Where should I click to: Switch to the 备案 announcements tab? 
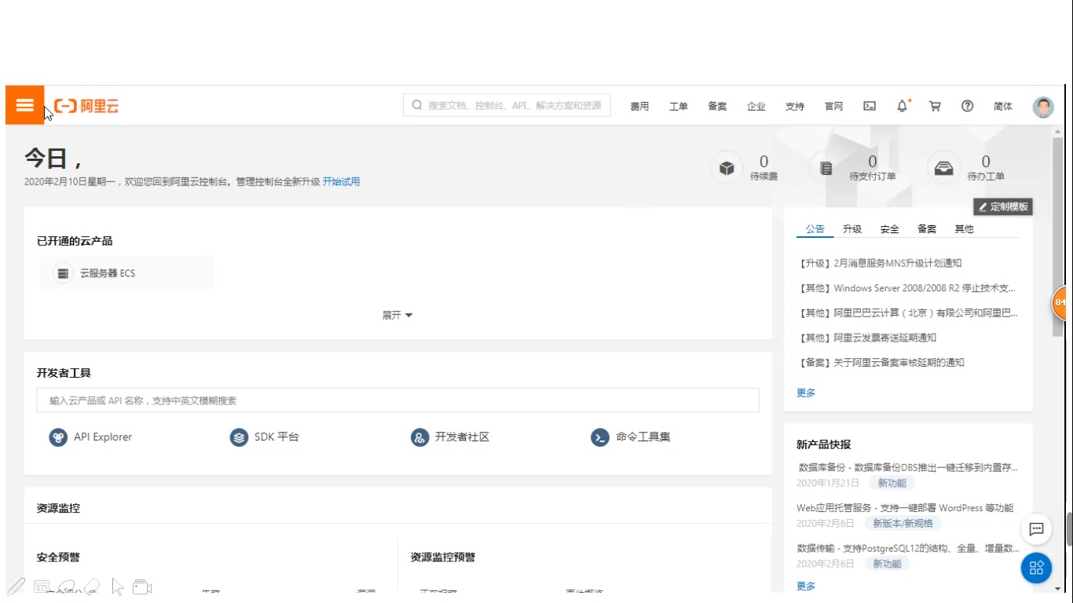click(x=927, y=229)
